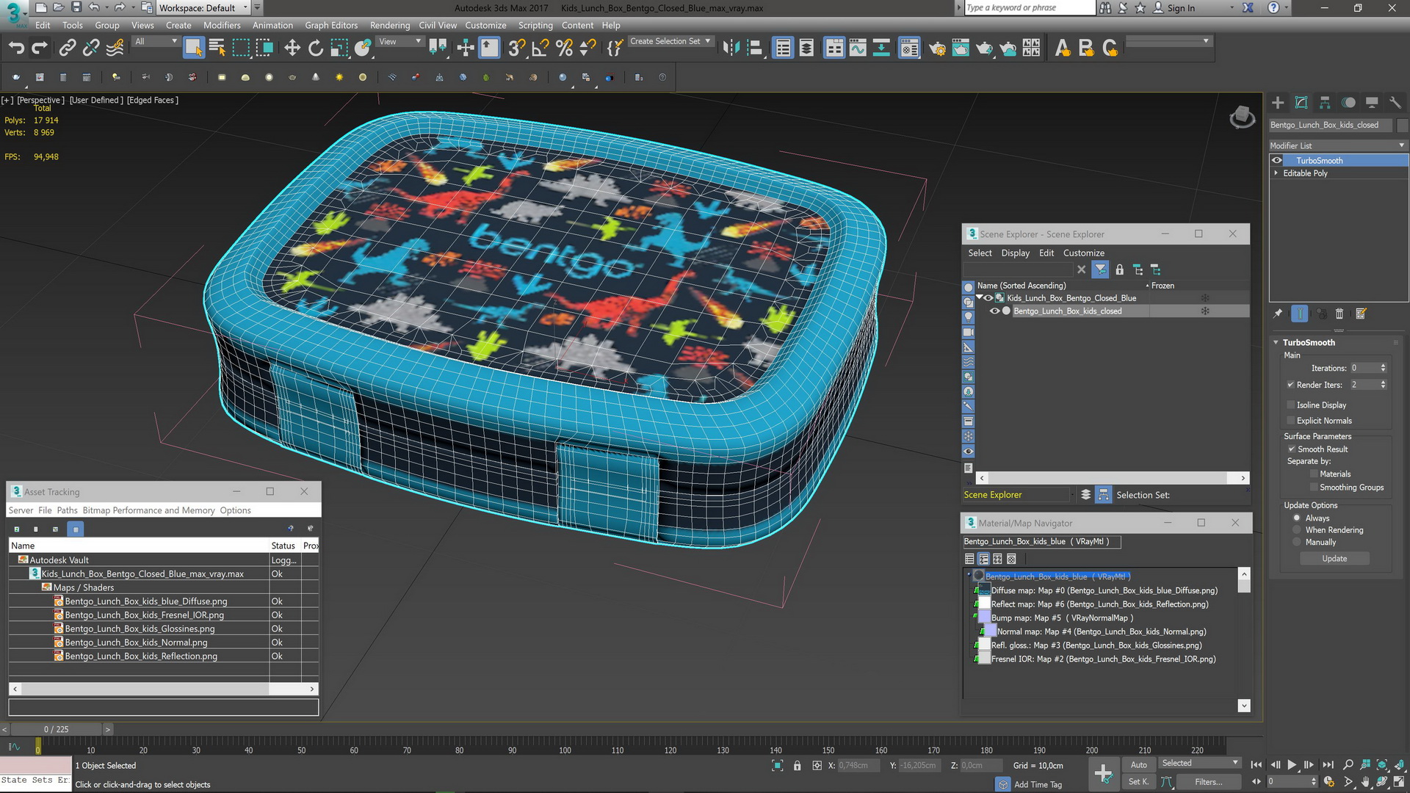This screenshot has height=793, width=1410.
Task: Click Remove modifier trash icon
Action: tap(1339, 314)
